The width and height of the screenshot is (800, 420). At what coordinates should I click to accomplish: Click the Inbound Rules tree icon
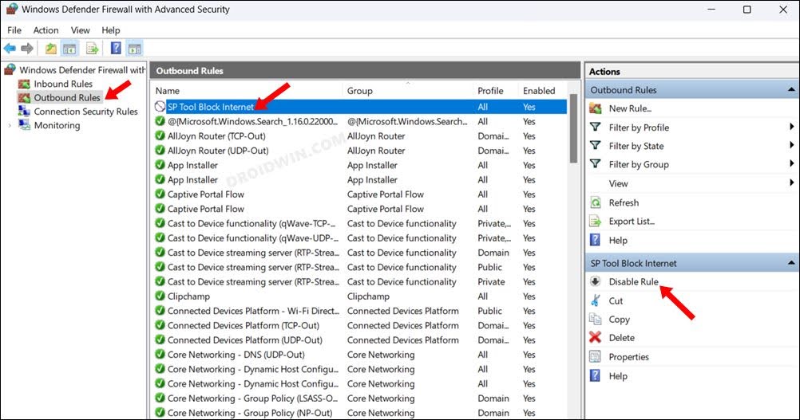(24, 84)
